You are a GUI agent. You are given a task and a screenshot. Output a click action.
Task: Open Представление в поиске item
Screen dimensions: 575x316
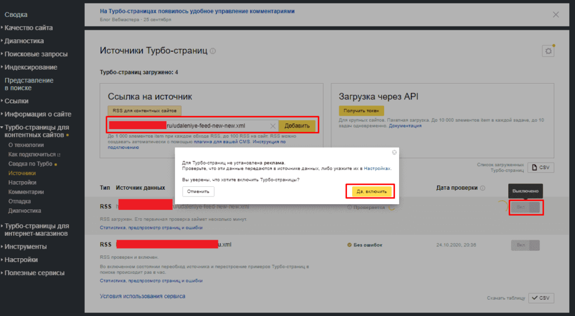coord(29,84)
